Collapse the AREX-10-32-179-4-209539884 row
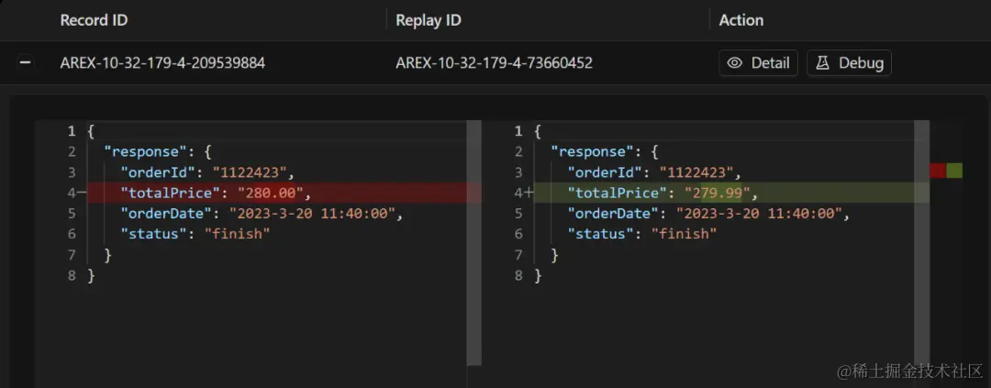The height and width of the screenshot is (388, 991). (x=26, y=63)
